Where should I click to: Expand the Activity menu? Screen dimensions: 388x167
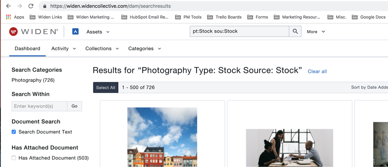click(x=64, y=49)
